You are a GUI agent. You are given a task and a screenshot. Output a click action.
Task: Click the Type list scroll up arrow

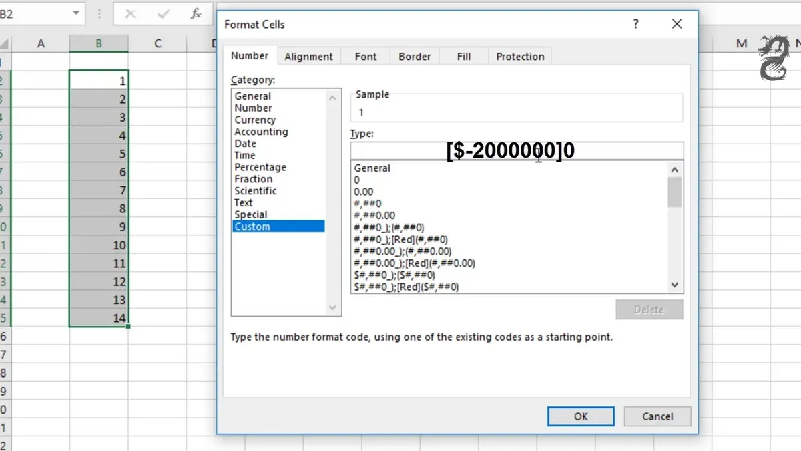click(x=675, y=170)
